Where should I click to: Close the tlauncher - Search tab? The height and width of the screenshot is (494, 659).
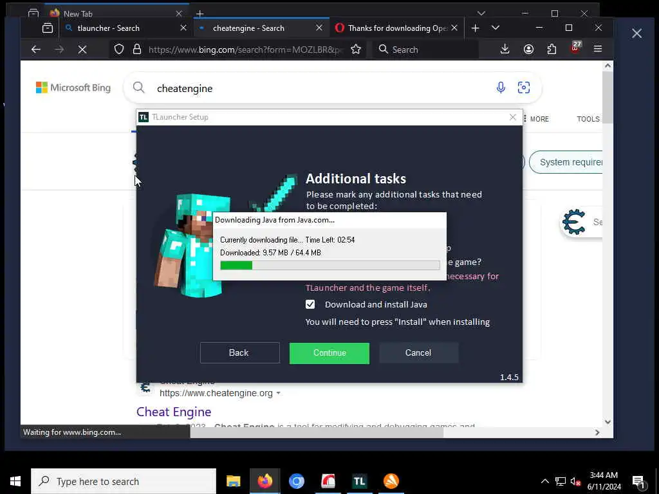click(183, 28)
